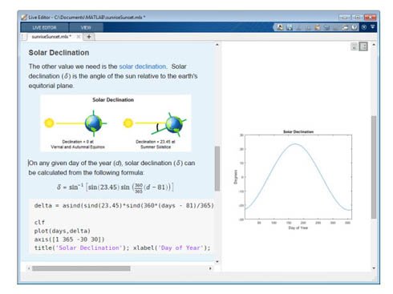Collapse the toolstrip with the minimize arrow

coord(373,27)
